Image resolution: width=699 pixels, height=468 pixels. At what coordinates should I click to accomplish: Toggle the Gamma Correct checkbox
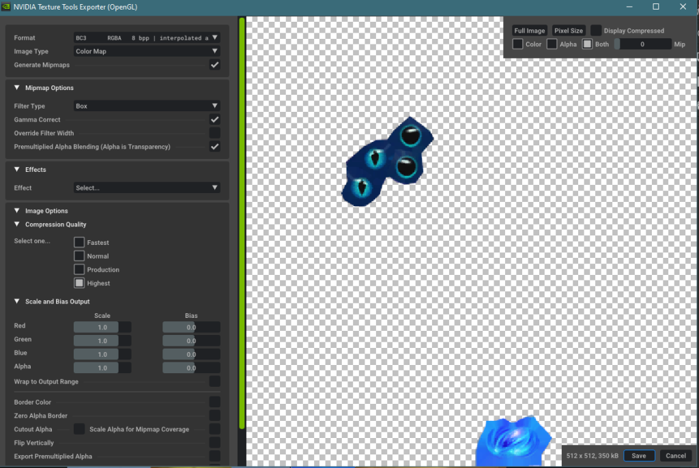214,119
